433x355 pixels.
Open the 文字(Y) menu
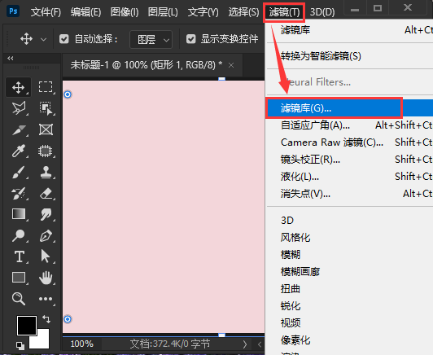[x=203, y=12]
